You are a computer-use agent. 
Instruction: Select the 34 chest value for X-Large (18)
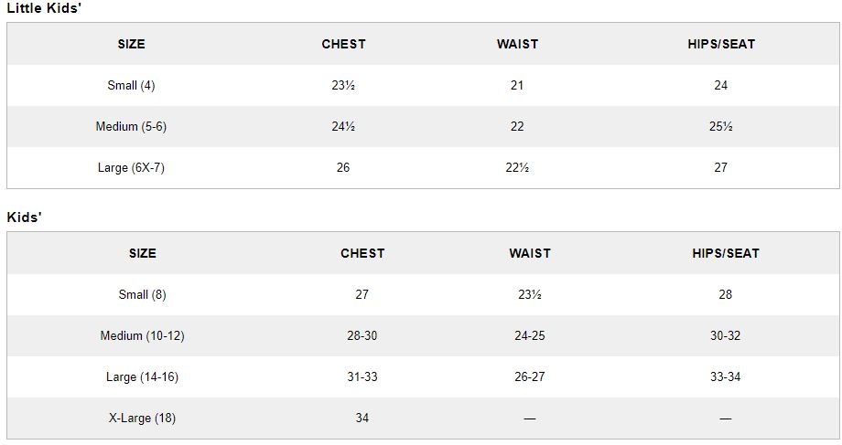pos(362,419)
